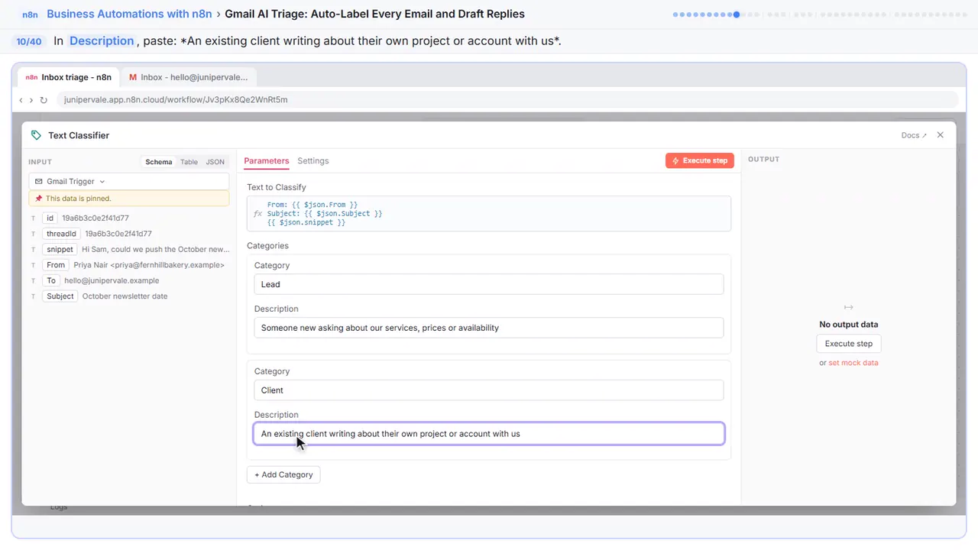Click the Client category input

489,390
